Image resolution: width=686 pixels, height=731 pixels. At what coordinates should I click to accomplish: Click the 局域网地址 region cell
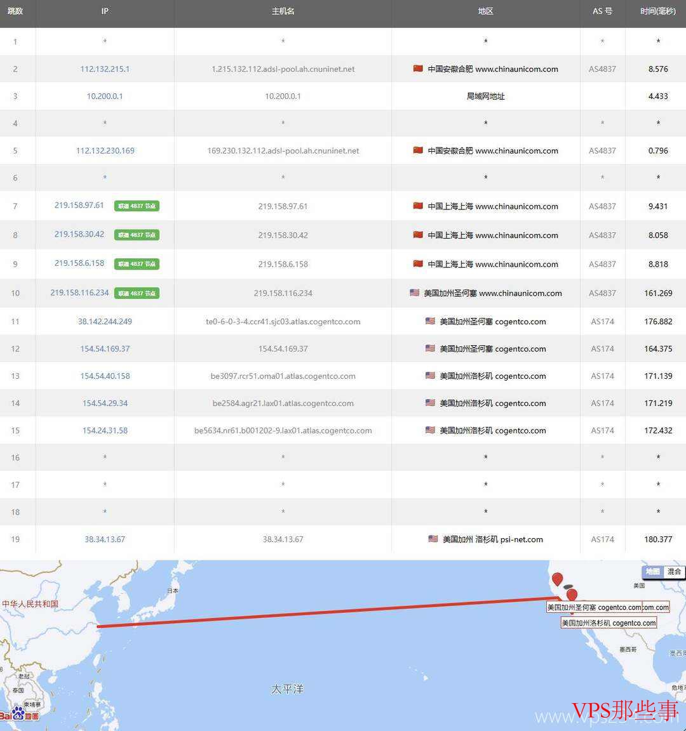tap(485, 96)
